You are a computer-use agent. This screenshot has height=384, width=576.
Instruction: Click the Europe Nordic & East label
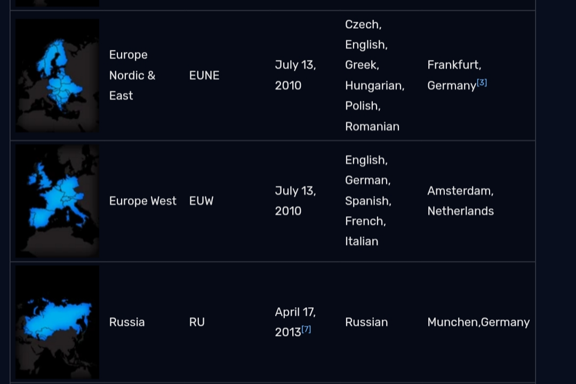(132, 75)
